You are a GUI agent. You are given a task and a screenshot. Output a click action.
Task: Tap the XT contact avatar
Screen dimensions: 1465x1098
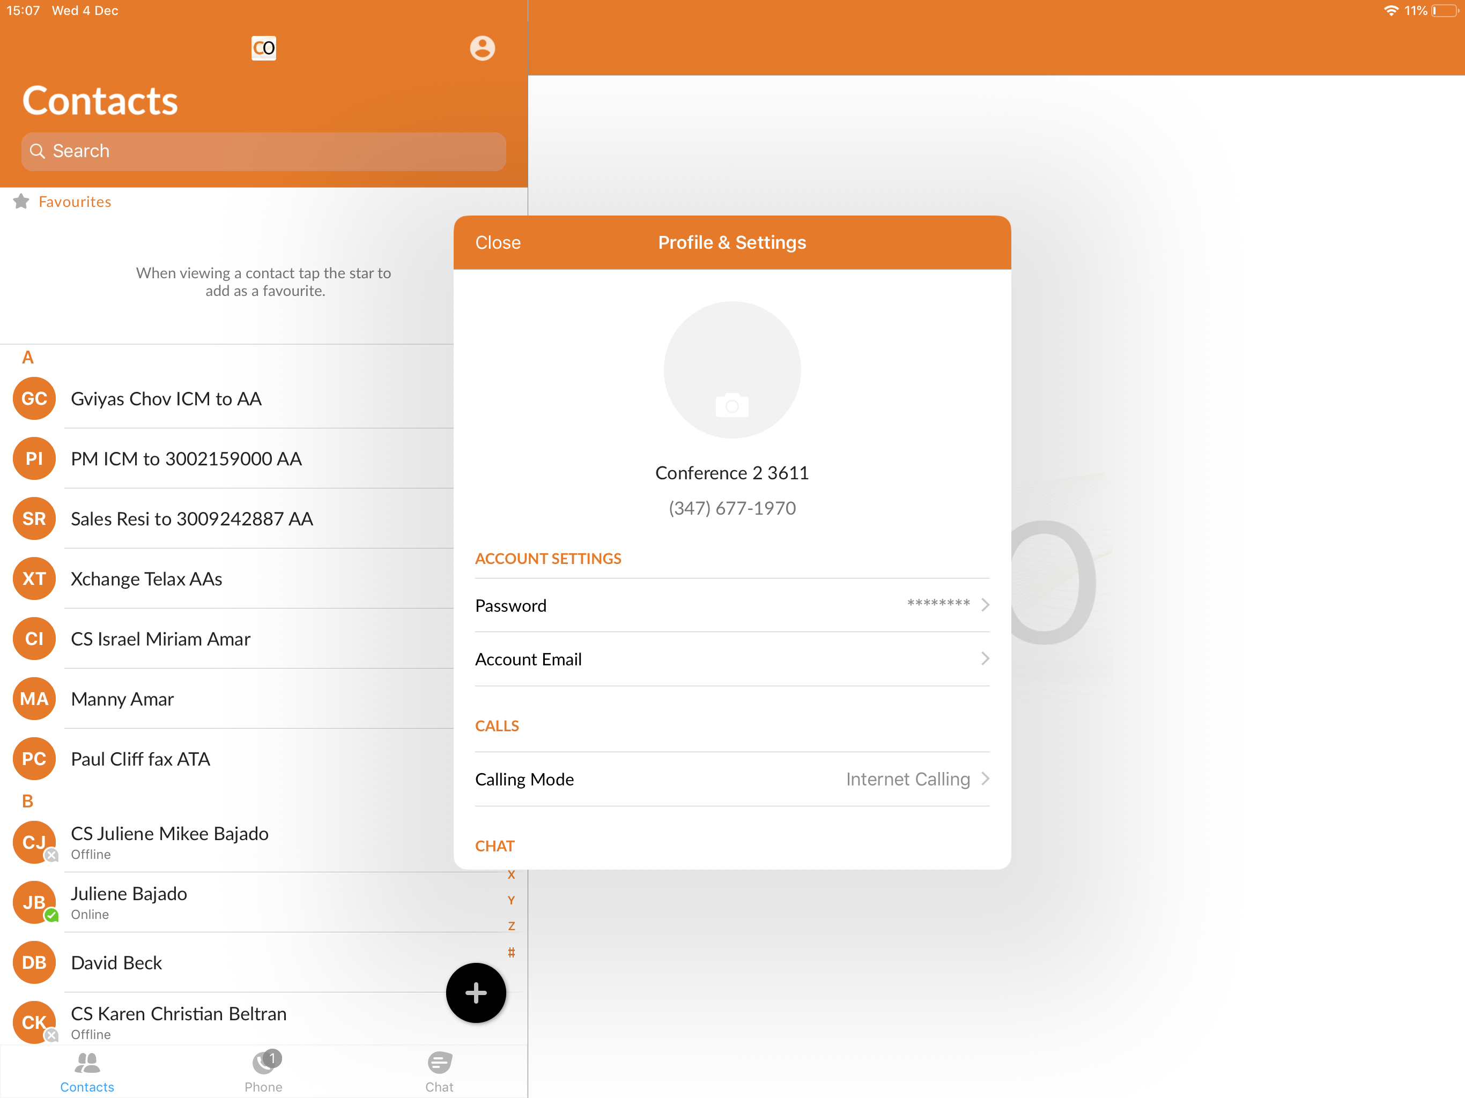pos(34,578)
